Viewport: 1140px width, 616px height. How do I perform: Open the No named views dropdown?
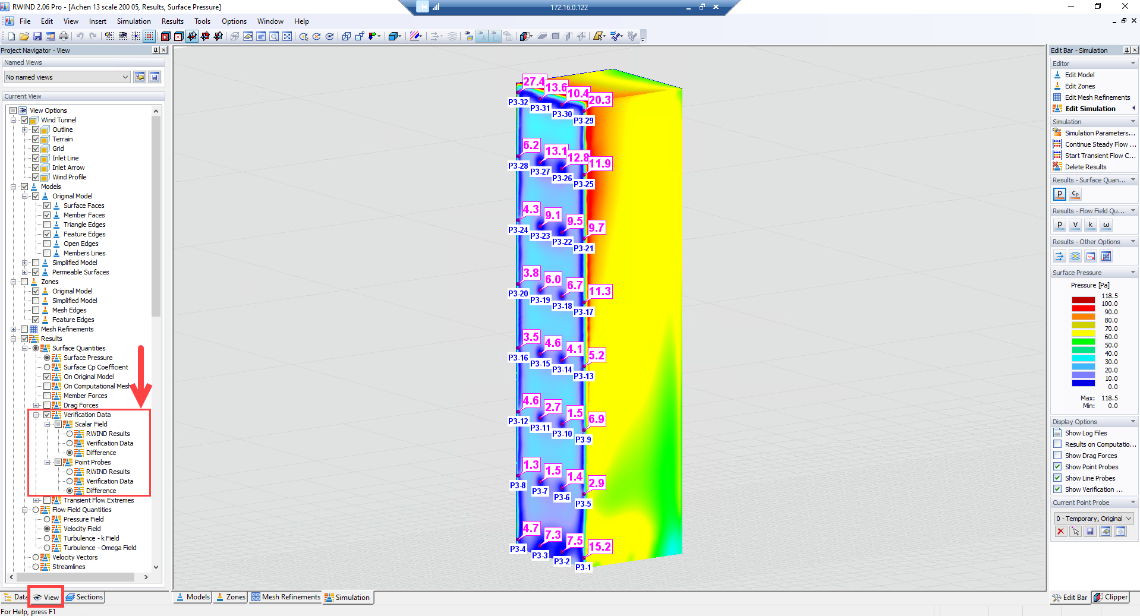[x=67, y=77]
